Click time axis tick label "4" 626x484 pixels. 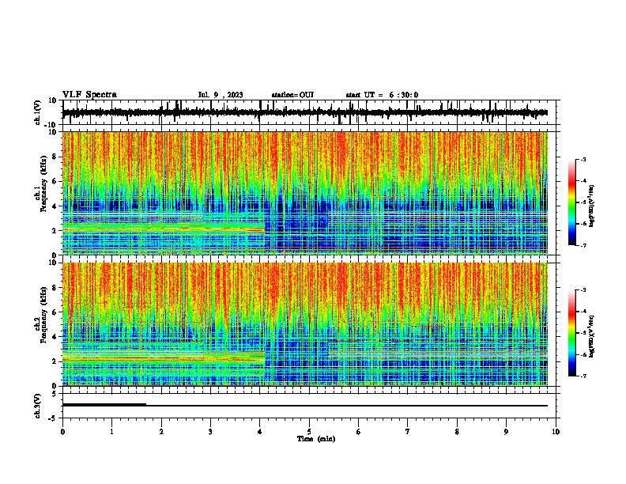260,432
